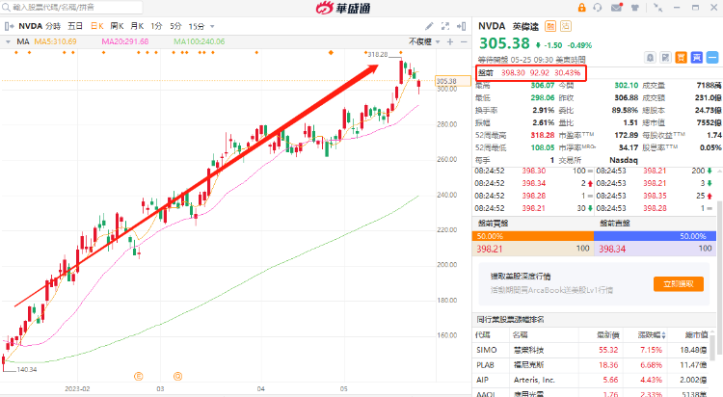The width and height of the screenshot is (723, 397).
Task: Click the pre-market bid price 398.21
Action: coord(489,249)
